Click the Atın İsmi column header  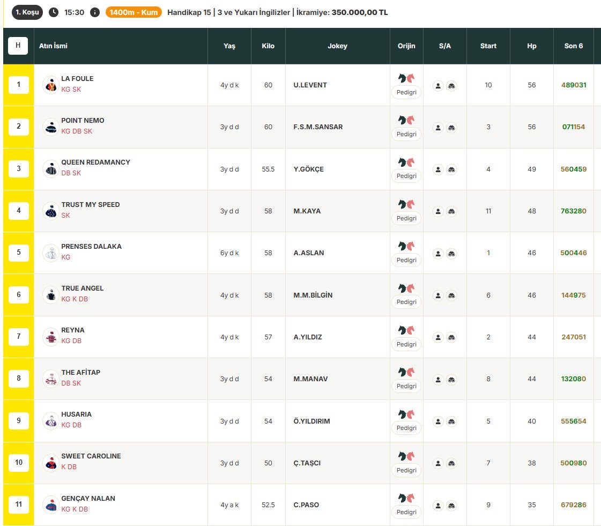53,46
